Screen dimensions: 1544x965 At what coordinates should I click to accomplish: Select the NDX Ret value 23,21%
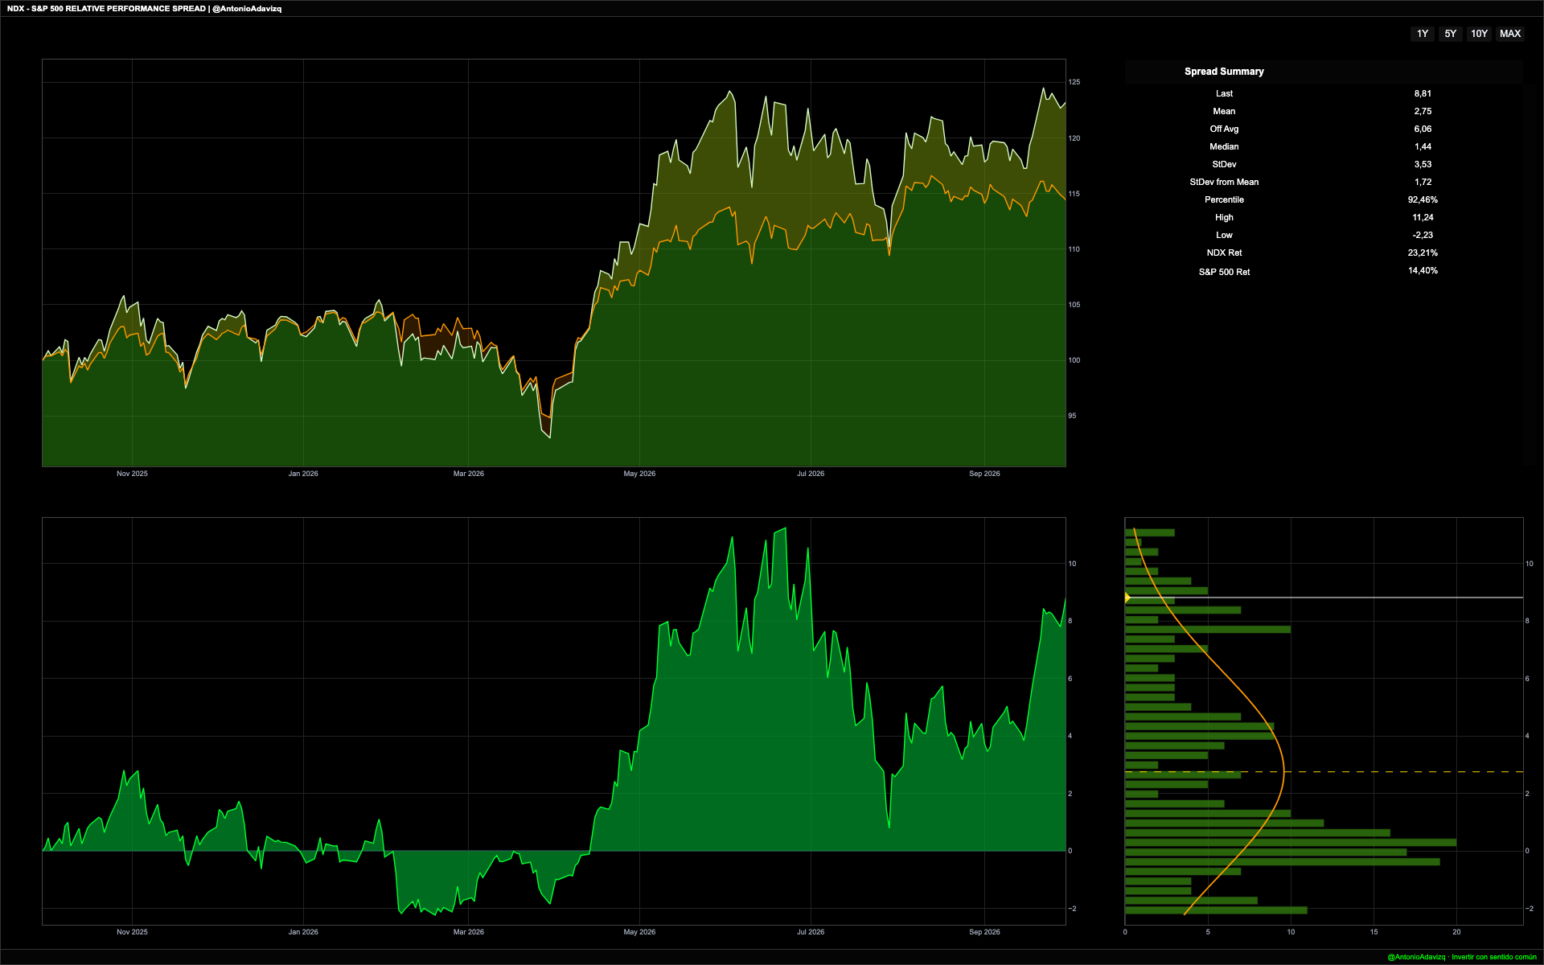click(x=1423, y=253)
